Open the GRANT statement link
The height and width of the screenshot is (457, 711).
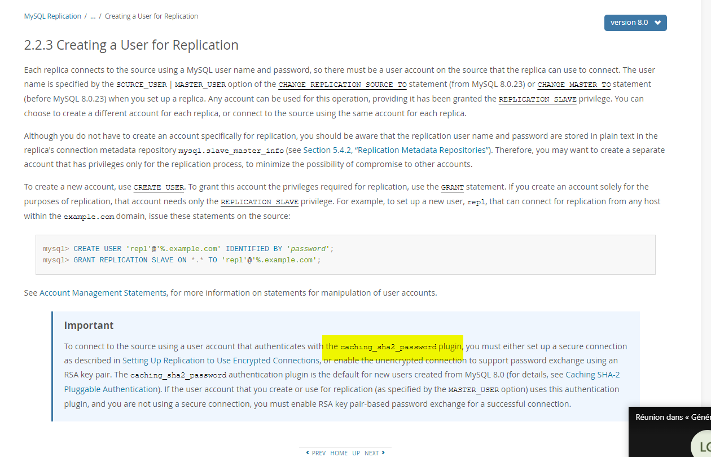coord(452,187)
